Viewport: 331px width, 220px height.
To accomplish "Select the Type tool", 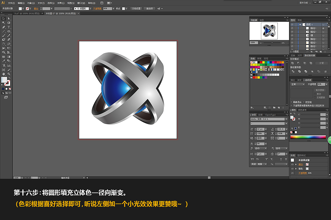I will click(9, 28).
